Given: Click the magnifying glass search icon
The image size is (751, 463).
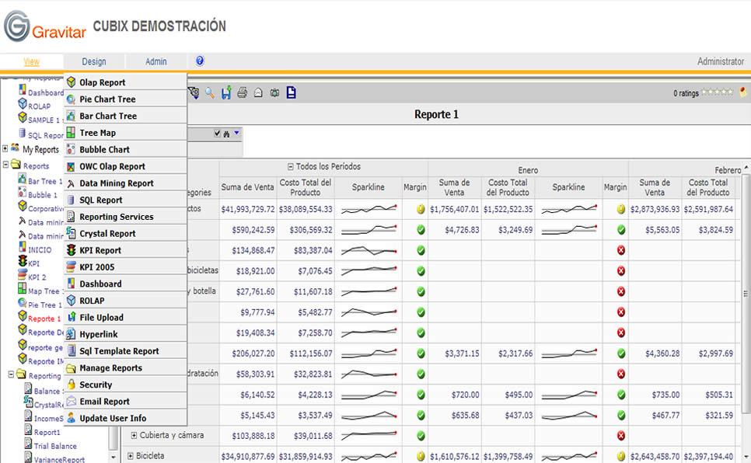Looking at the screenshot, I should click(x=209, y=93).
